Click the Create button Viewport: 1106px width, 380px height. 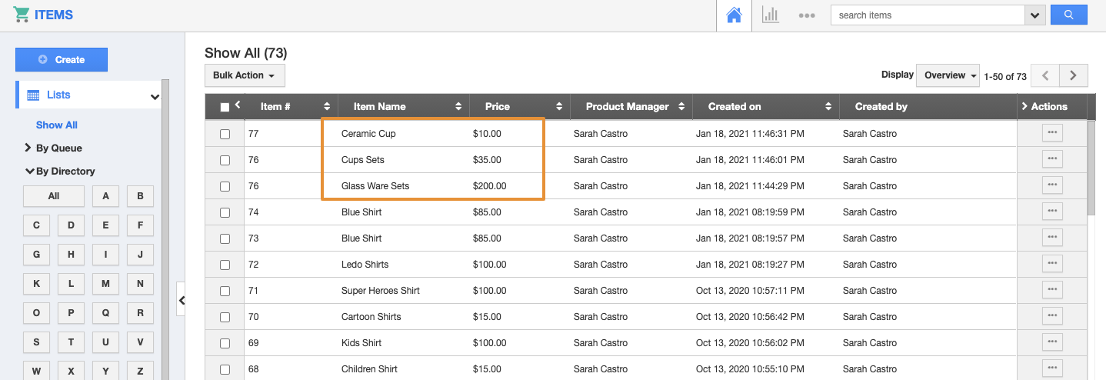[x=62, y=59]
